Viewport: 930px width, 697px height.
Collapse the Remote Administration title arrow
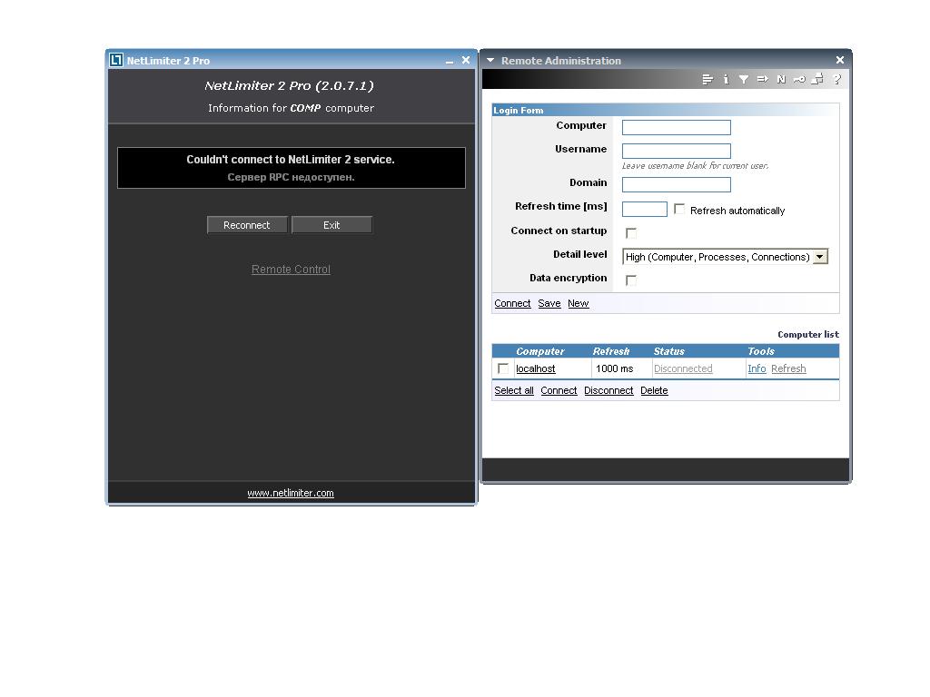point(490,61)
